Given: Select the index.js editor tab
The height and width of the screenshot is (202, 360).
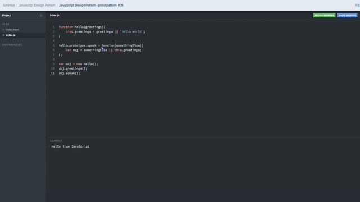Looking at the screenshot, I should tap(55, 15).
